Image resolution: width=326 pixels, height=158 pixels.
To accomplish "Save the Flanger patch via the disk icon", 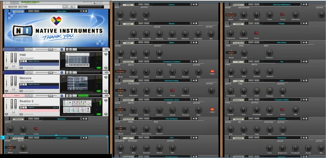I will click(x=306, y=24).
